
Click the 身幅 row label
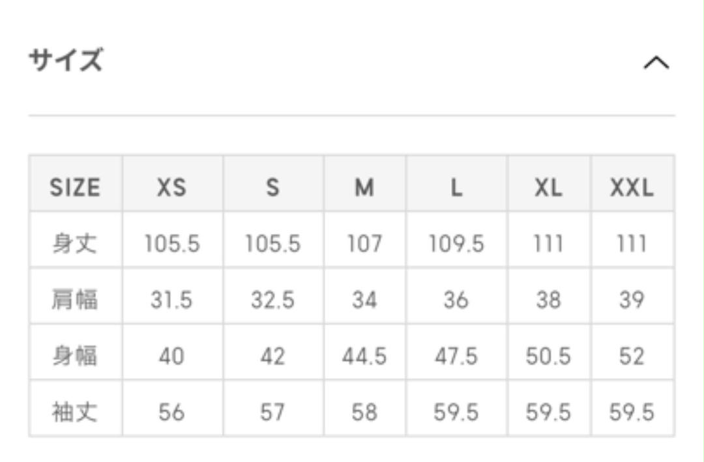click(75, 356)
